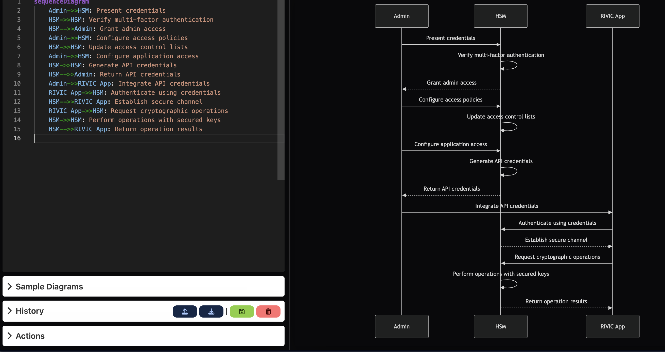Place cursor on empty editor line 16
Image resolution: width=665 pixels, height=352 pixels.
click(x=159, y=138)
